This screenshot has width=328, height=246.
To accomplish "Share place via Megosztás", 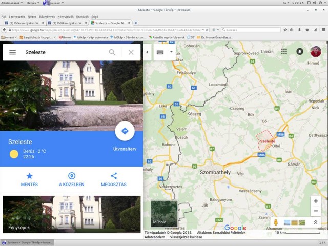I will point(114,179).
